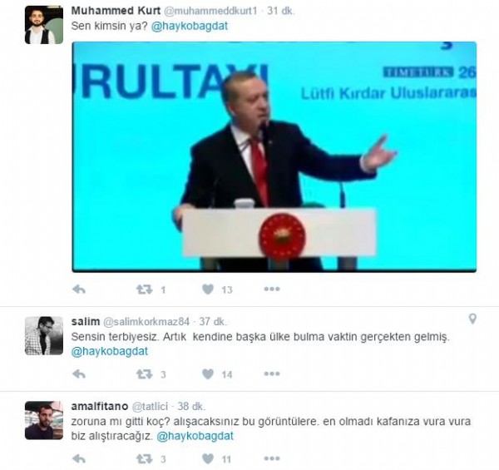Reply to Muhammed Kurt's tweet
This screenshot has width=499, height=470.
[x=79, y=289]
